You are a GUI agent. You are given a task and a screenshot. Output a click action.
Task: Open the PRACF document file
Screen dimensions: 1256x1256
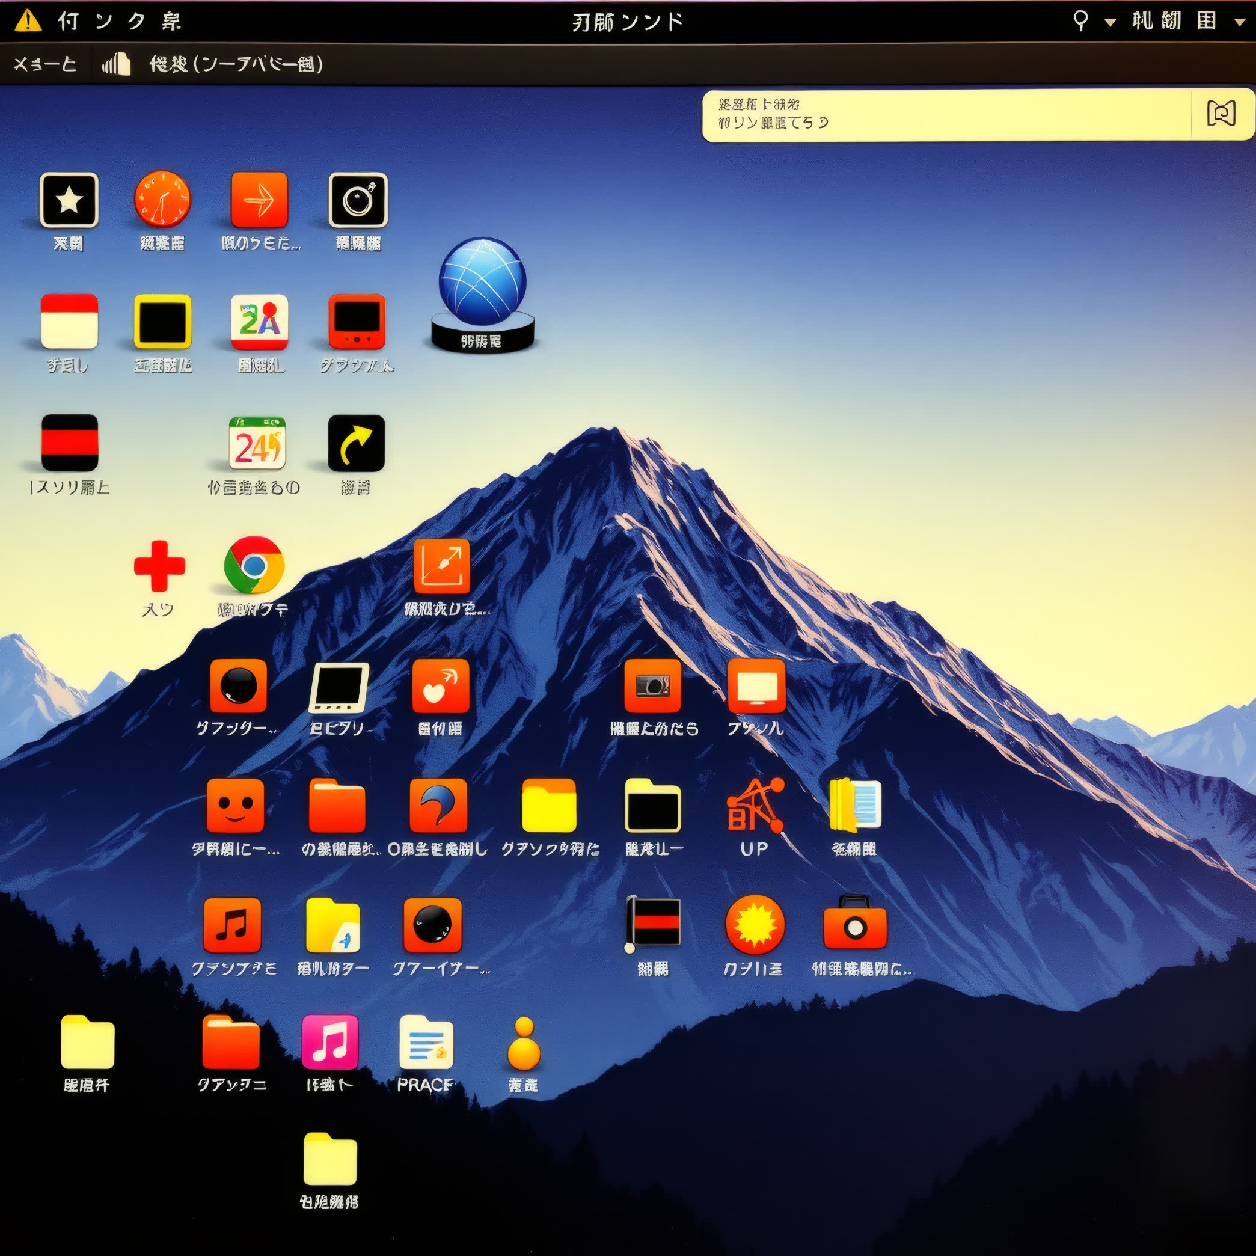click(x=426, y=1043)
